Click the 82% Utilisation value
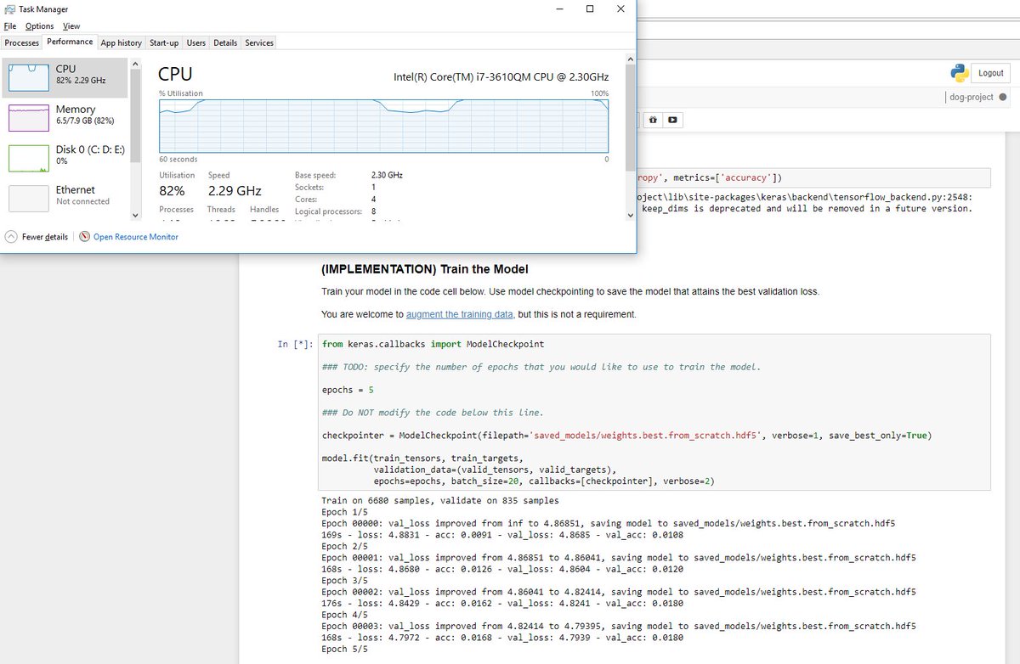1020x664 pixels. coord(172,191)
